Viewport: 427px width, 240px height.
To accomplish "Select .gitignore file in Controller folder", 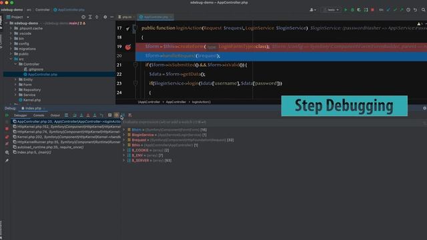I will 35,69.
